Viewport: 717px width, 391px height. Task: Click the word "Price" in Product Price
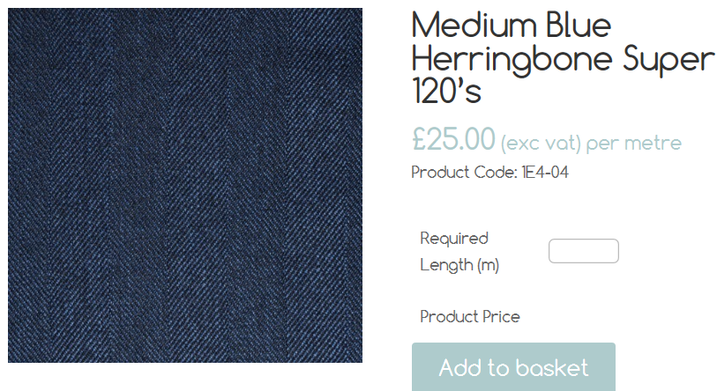(x=502, y=316)
